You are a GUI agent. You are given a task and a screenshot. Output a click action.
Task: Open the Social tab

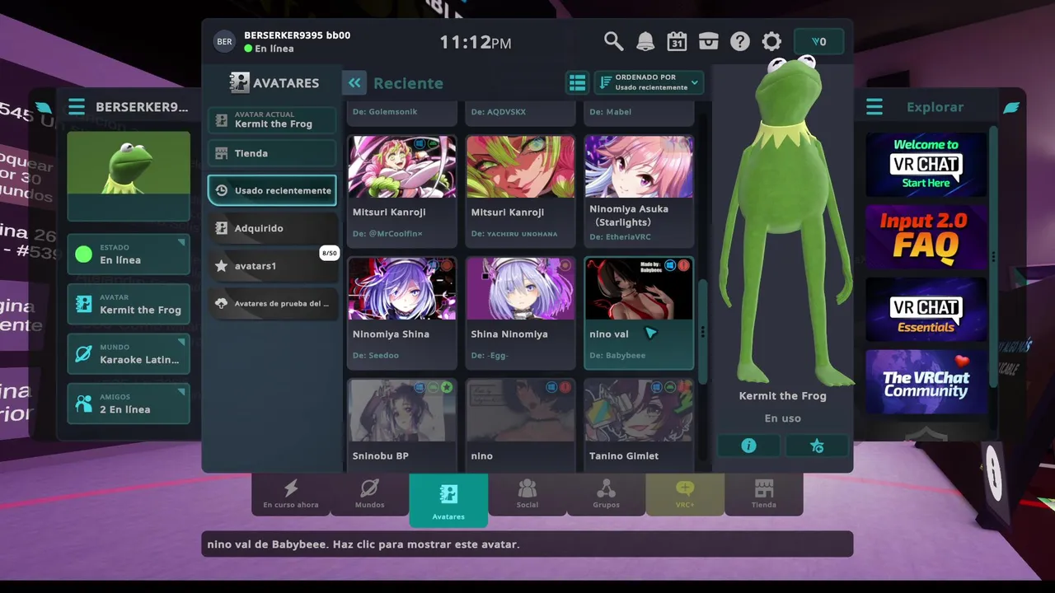tap(527, 495)
